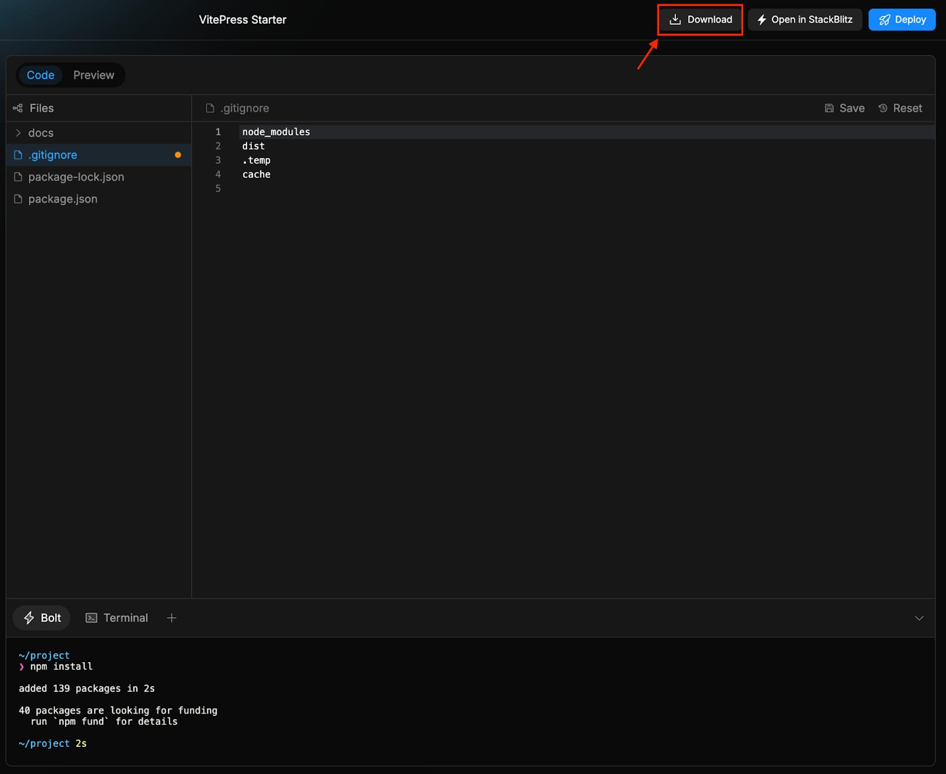
Task: Select the Code view toggle
Action: coord(40,75)
